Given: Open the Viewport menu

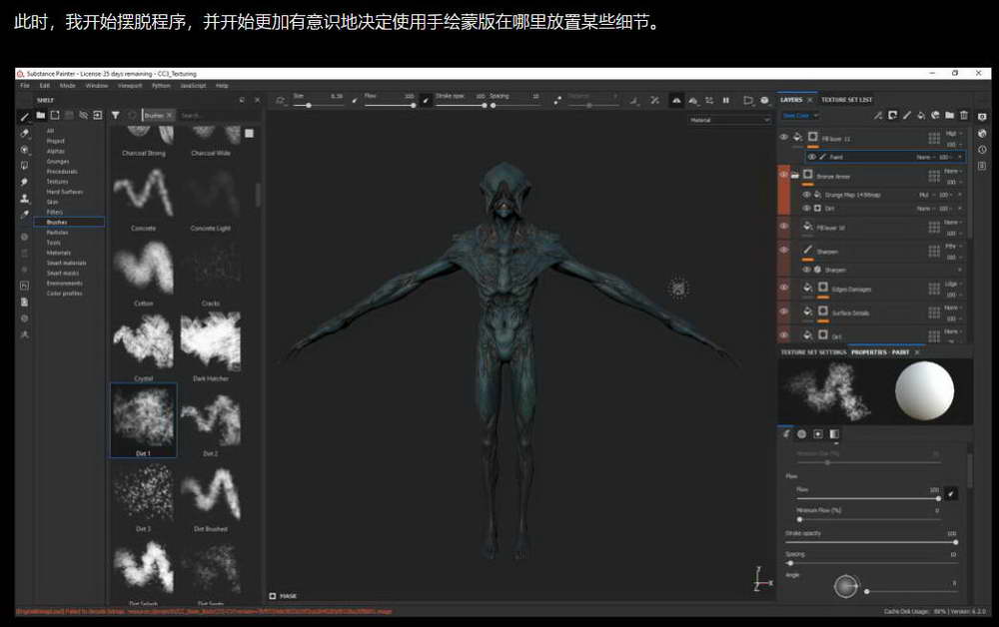Looking at the screenshot, I should coord(129,85).
